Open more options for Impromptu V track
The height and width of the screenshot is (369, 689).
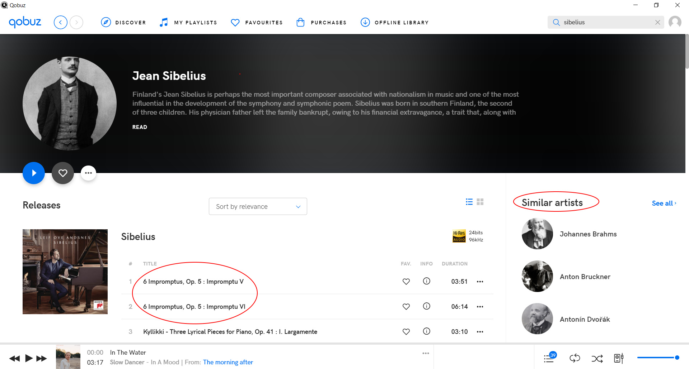coord(480,282)
